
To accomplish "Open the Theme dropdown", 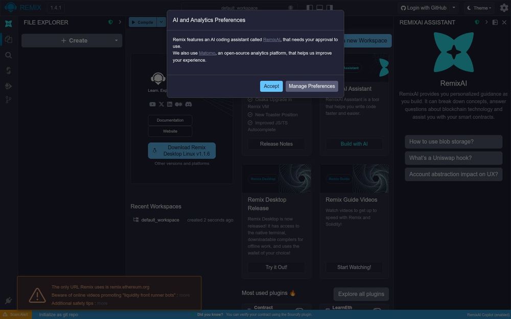I will (479, 8).
